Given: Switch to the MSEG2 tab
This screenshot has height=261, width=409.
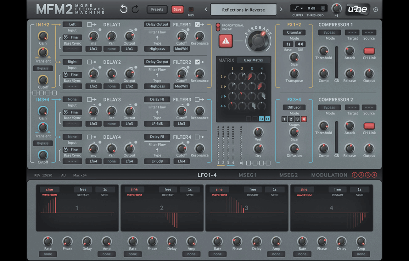Looking at the screenshot, I should click(289, 175).
